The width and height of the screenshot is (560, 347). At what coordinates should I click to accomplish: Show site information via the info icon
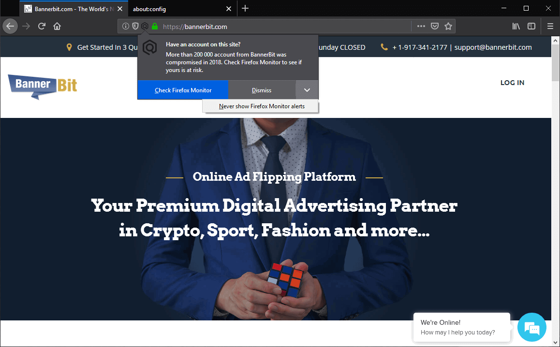tap(126, 26)
